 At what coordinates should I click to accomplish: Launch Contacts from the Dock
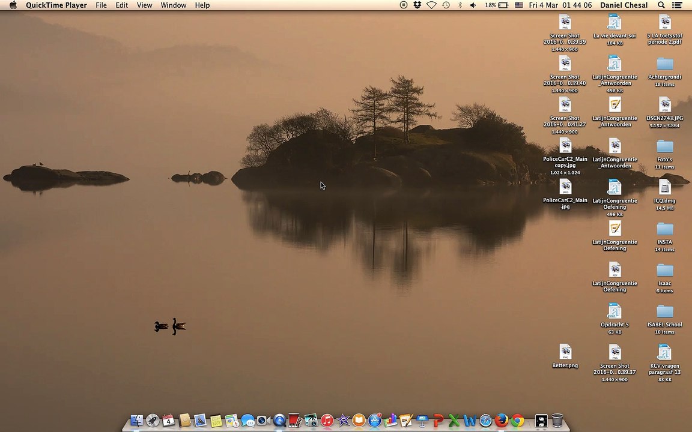(184, 420)
